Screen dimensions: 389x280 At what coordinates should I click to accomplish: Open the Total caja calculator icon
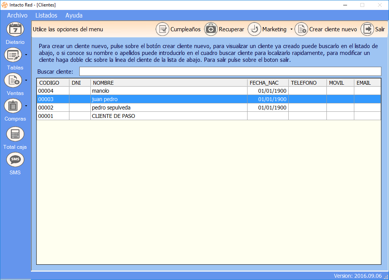click(15, 134)
